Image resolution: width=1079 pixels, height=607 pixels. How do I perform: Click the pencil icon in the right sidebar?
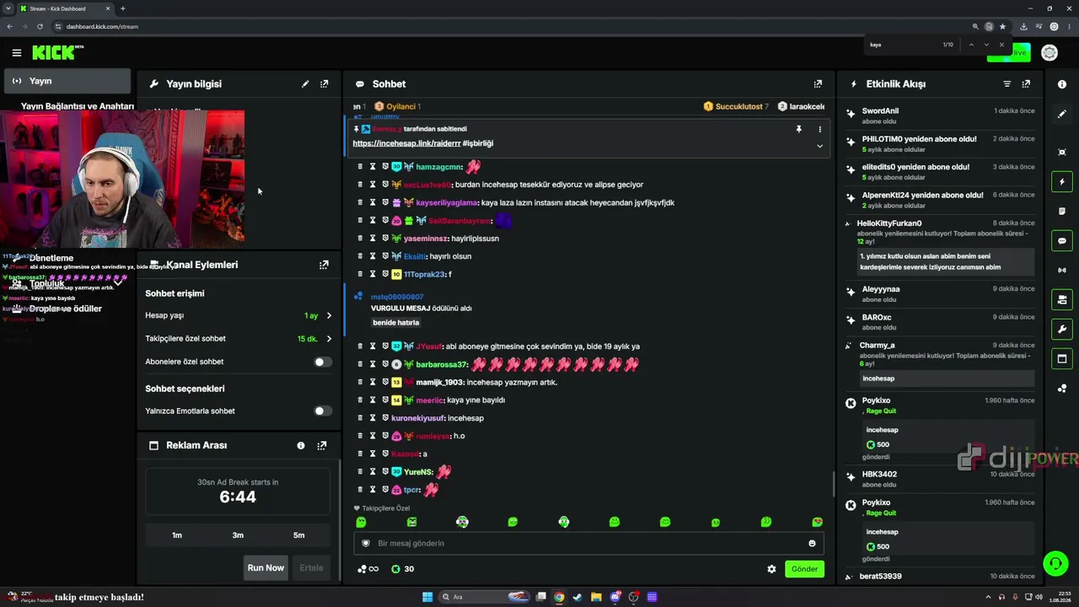click(x=1062, y=114)
